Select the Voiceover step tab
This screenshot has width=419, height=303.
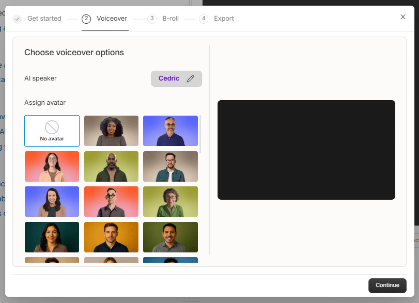tap(112, 19)
